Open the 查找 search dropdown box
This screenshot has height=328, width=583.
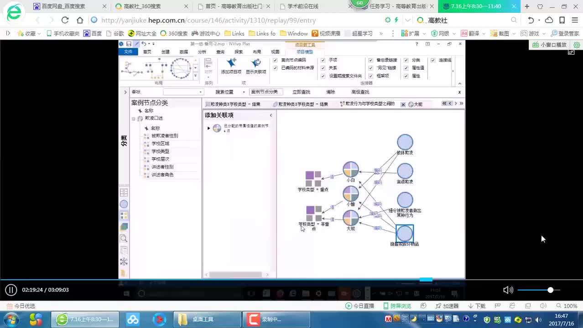tap(183, 92)
